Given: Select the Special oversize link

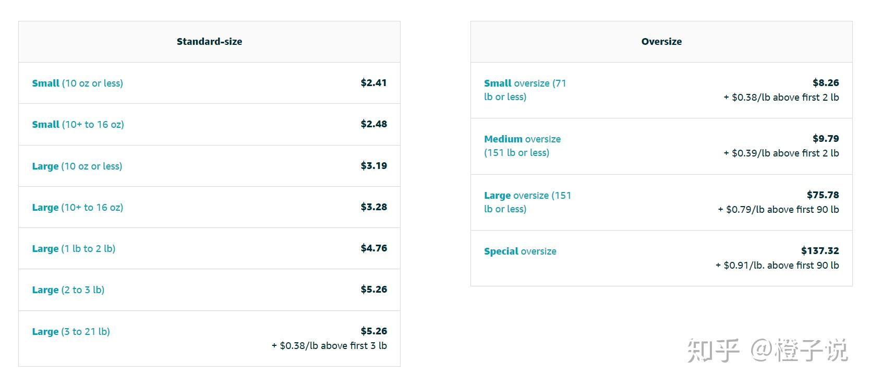Looking at the screenshot, I should click(x=520, y=251).
